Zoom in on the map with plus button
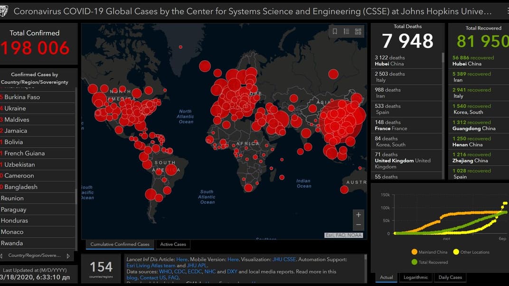The height and width of the screenshot is (286, 509). point(358,215)
